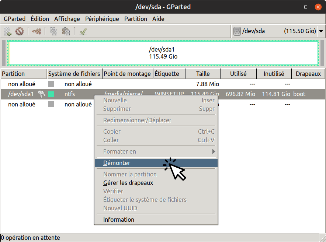Minimize the GParted window
This screenshot has height=242, width=326.
[293, 7]
